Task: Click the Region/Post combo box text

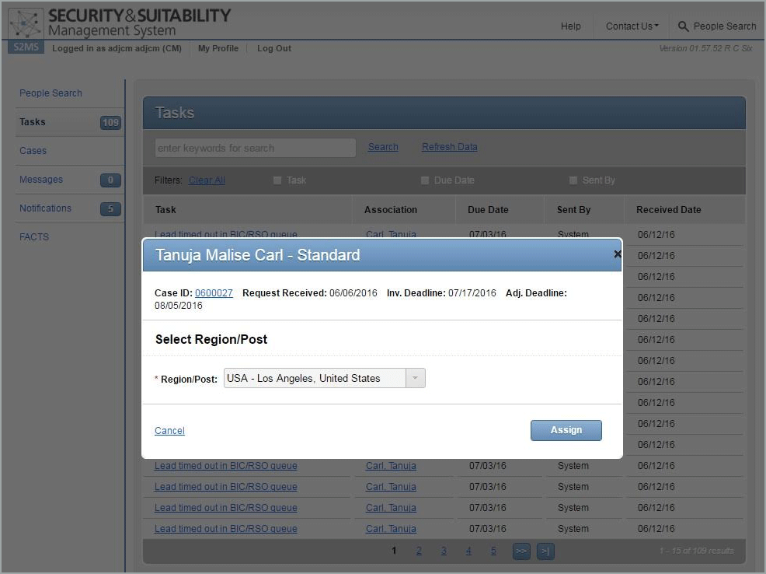Action: point(314,379)
